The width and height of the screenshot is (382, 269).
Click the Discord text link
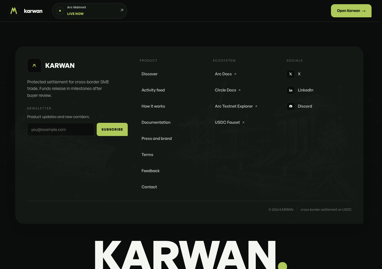pos(305,106)
